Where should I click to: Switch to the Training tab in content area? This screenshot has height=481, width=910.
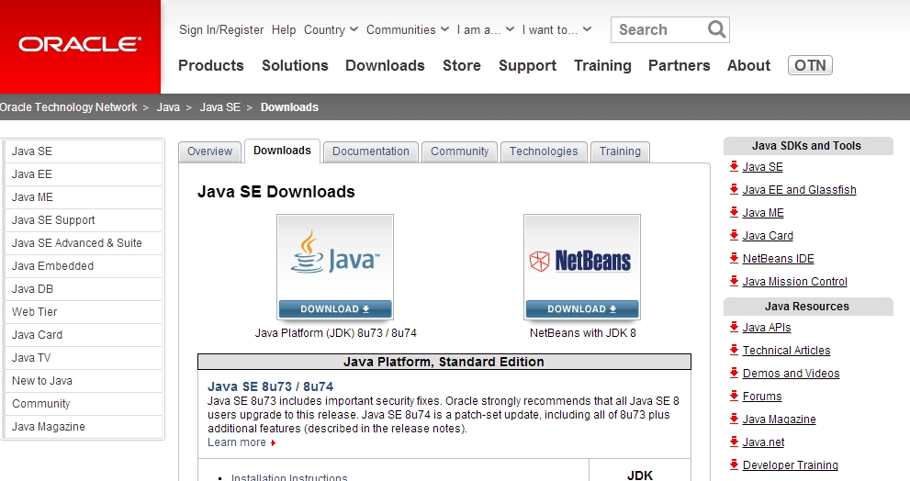tap(620, 151)
